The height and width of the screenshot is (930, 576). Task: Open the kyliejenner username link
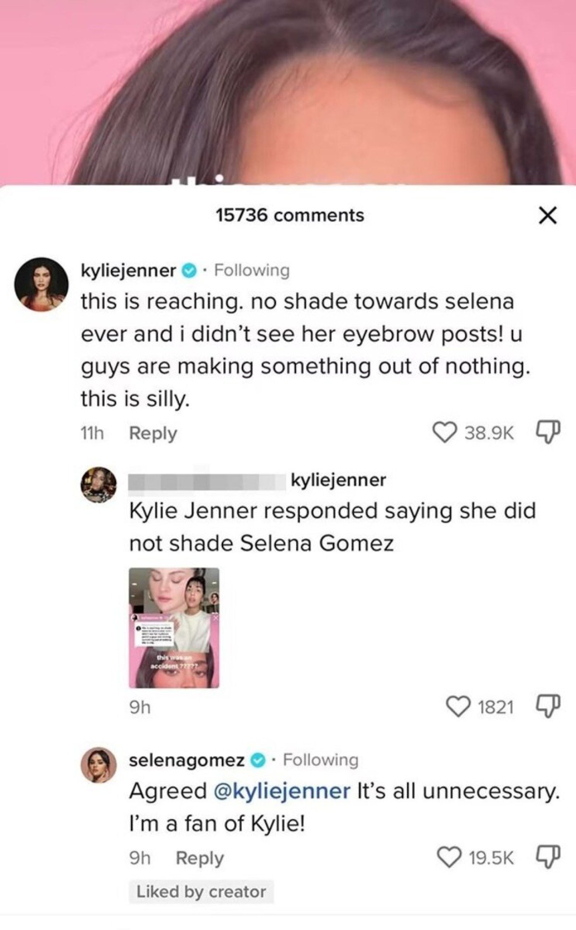[x=128, y=271]
